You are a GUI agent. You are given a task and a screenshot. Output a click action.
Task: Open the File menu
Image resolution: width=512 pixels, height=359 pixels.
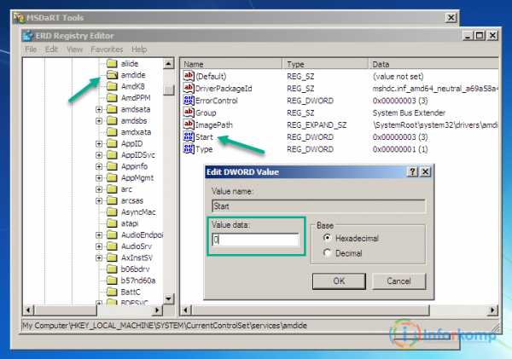[31, 49]
